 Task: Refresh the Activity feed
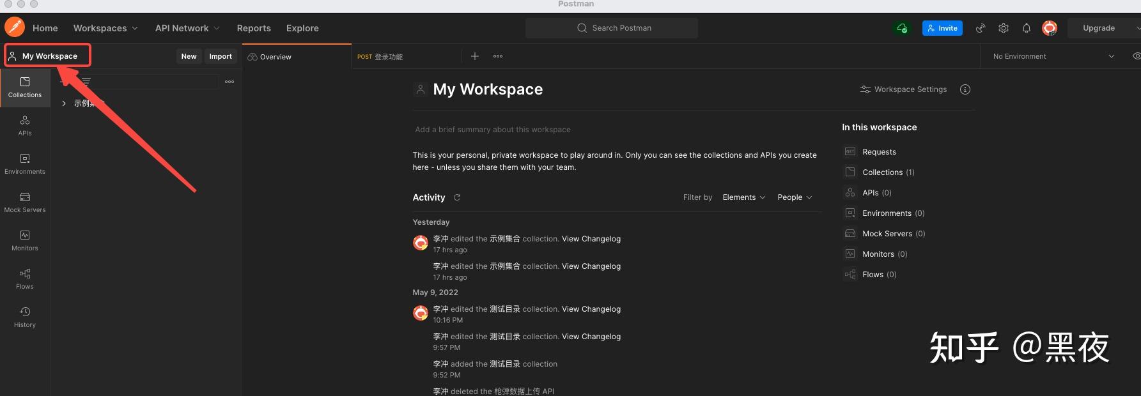tap(457, 197)
